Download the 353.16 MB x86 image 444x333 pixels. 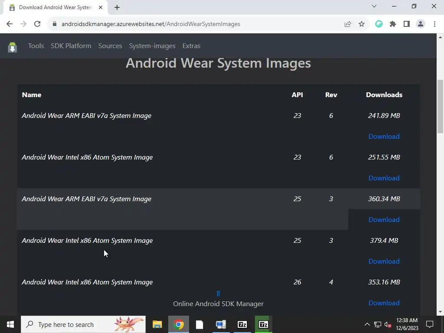point(384,303)
